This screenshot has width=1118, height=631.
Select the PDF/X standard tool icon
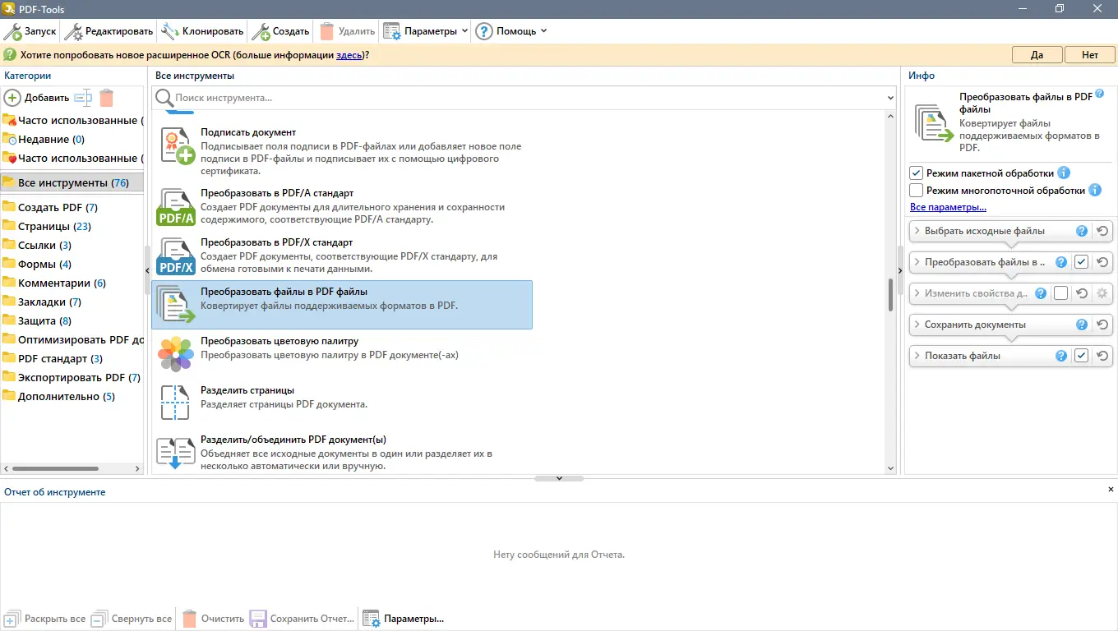coord(176,256)
